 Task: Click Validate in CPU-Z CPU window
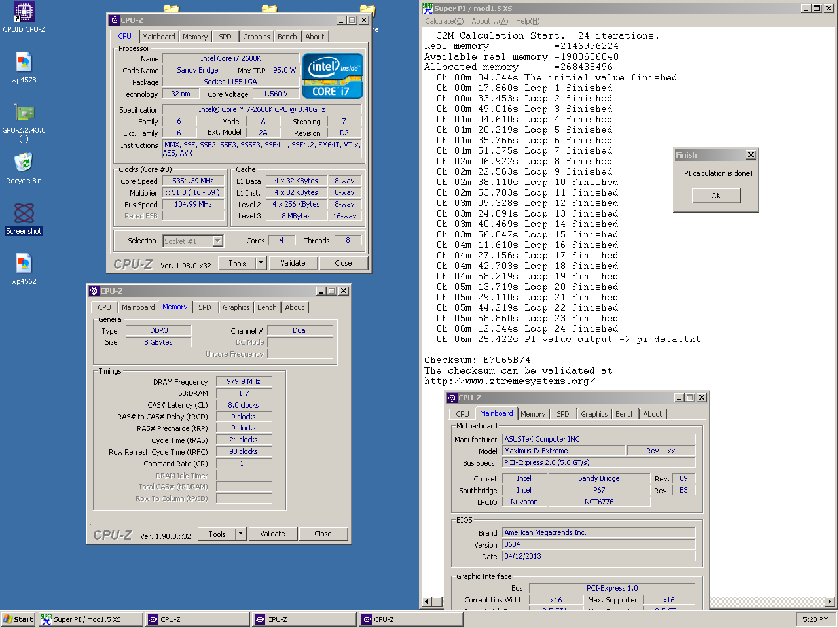[x=293, y=263]
